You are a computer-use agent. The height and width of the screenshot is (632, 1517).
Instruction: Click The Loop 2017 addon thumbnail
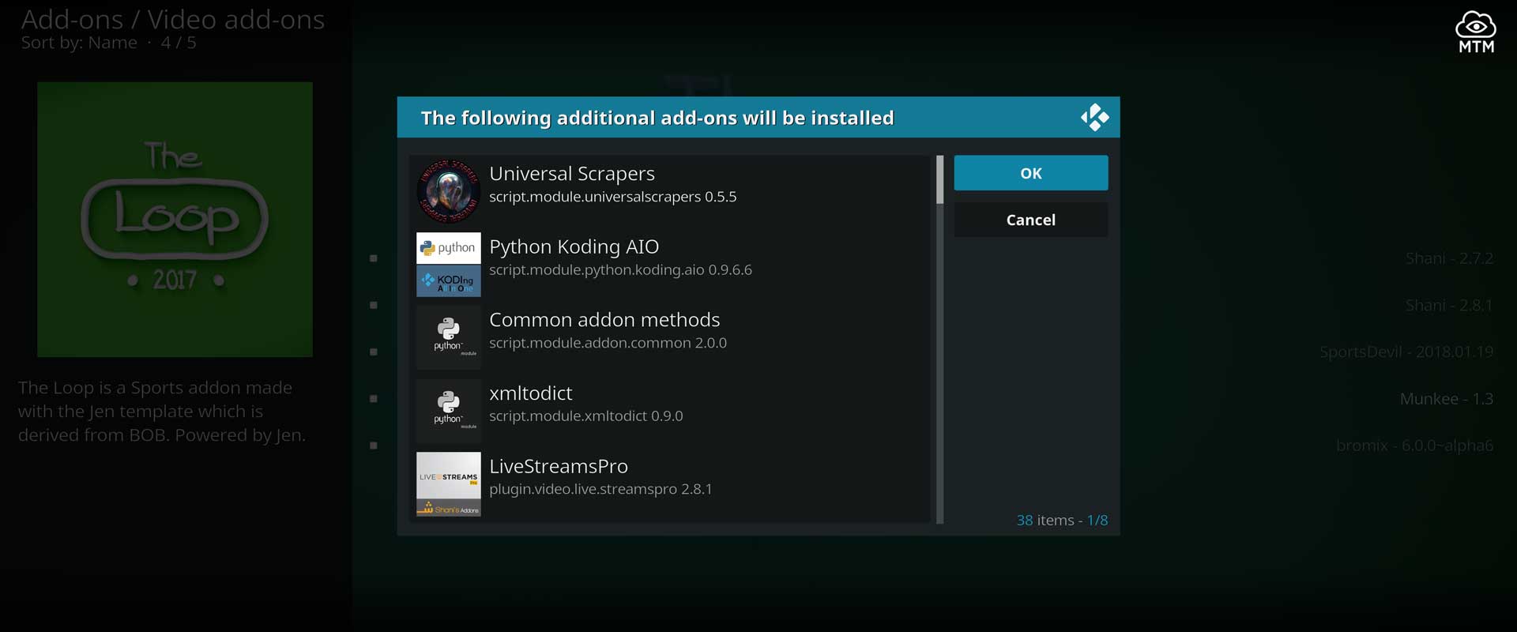tap(175, 219)
